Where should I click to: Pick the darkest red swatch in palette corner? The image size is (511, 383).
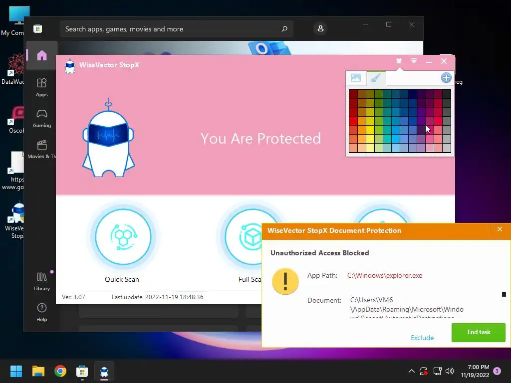pyautogui.click(x=353, y=94)
